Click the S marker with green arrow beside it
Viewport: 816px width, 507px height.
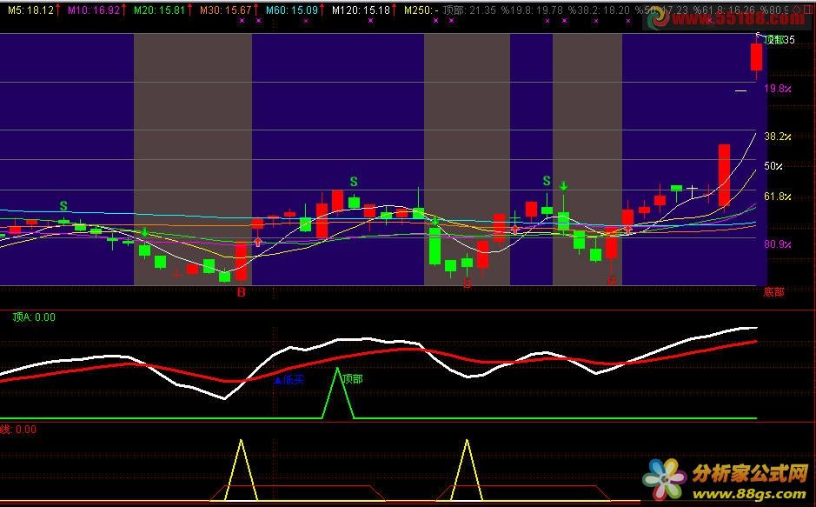click(x=547, y=181)
